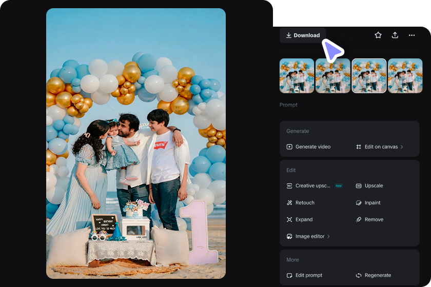Viewport: 431px width, 287px height.
Task: Click Generate video label
Action: coord(313,147)
